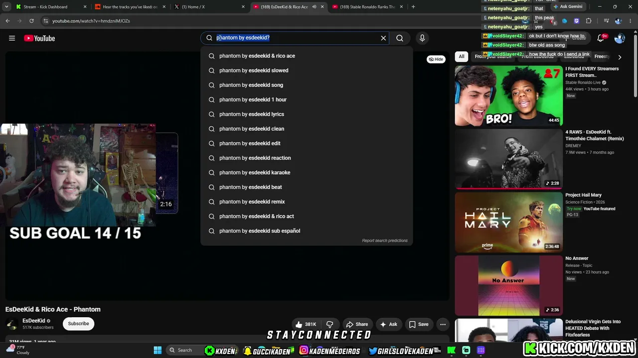Open Project Hail Mary movie thumbnail
The height and width of the screenshot is (358, 638).
[508, 222]
